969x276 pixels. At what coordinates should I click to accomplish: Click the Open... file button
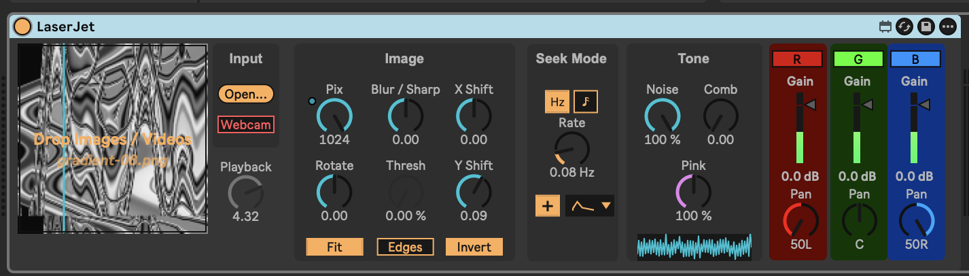(245, 94)
